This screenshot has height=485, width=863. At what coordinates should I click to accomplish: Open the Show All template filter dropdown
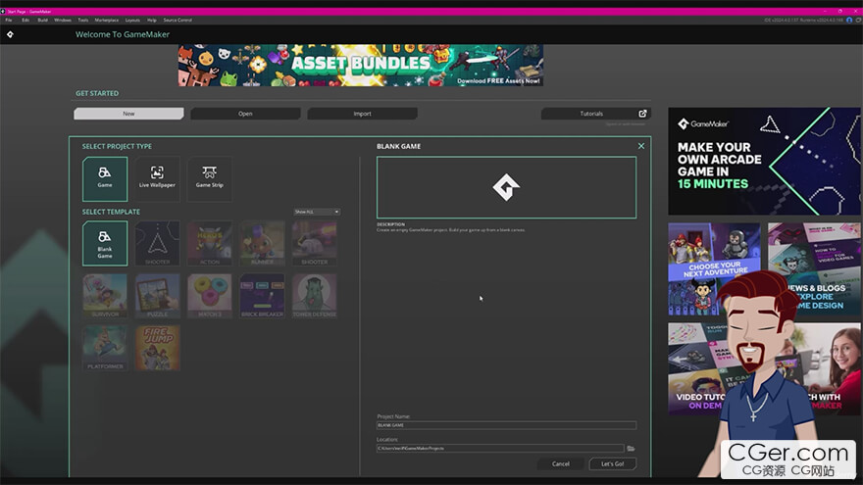click(x=317, y=212)
